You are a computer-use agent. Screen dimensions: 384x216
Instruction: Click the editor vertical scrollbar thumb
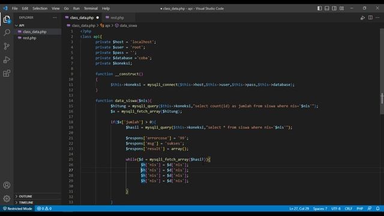point(382,71)
